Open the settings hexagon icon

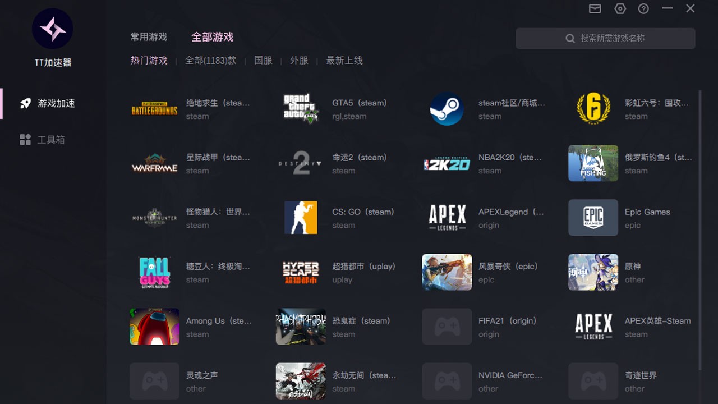[x=620, y=8]
